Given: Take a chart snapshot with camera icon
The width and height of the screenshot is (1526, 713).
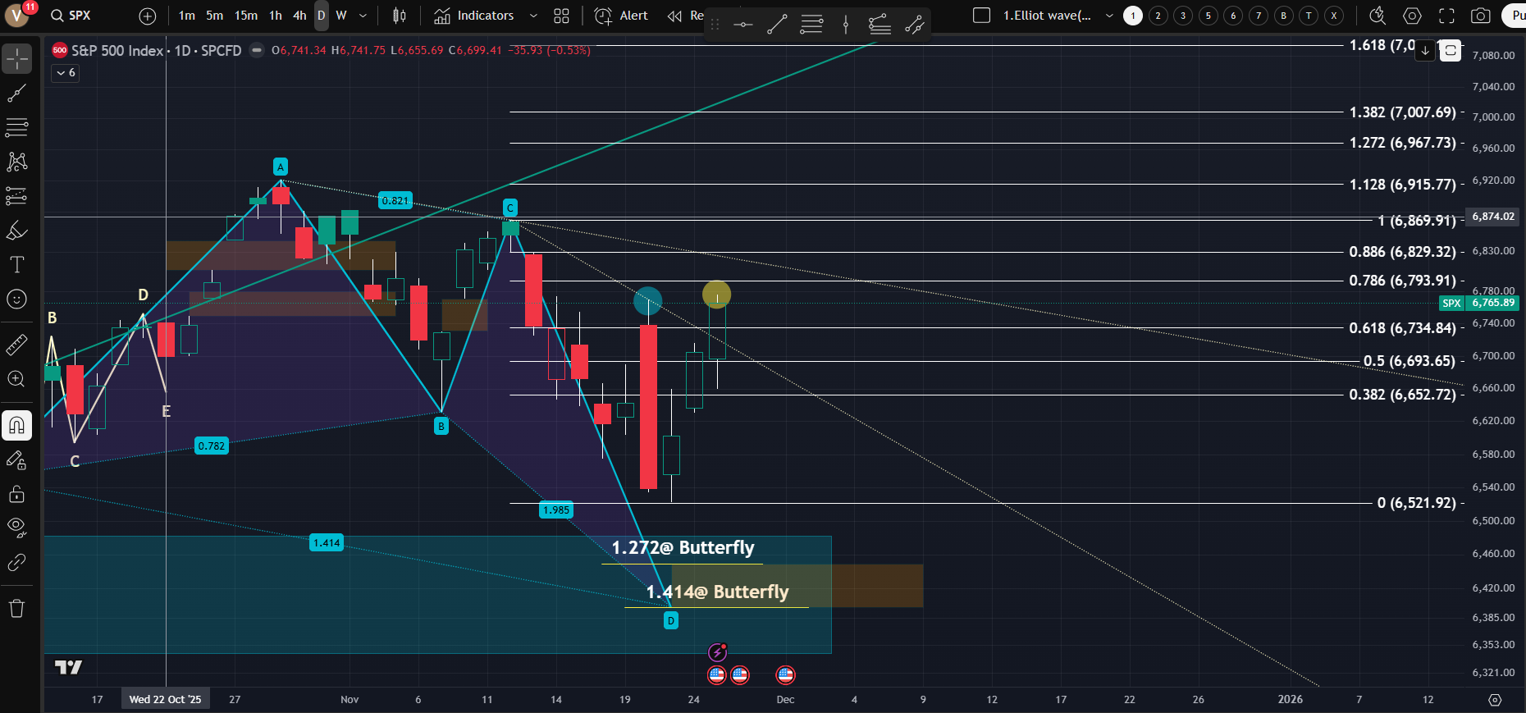Looking at the screenshot, I should point(1481,16).
